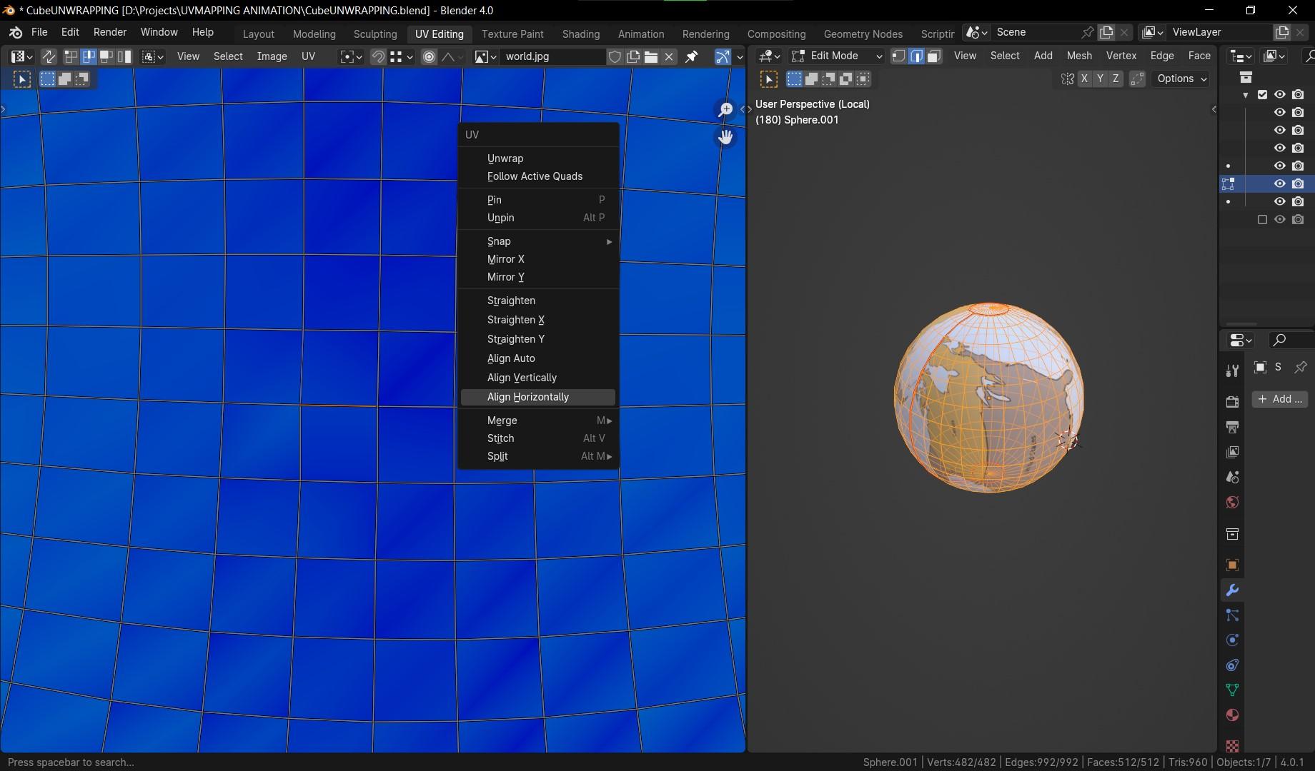Open the Edit Mode dropdown
The height and width of the screenshot is (771, 1315).
836,56
